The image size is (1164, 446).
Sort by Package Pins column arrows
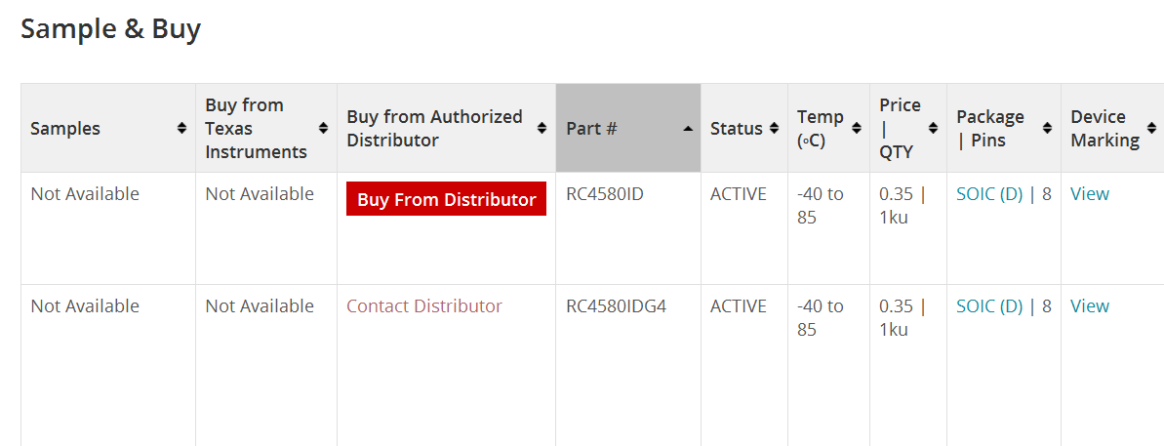[x=1047, y=128]
